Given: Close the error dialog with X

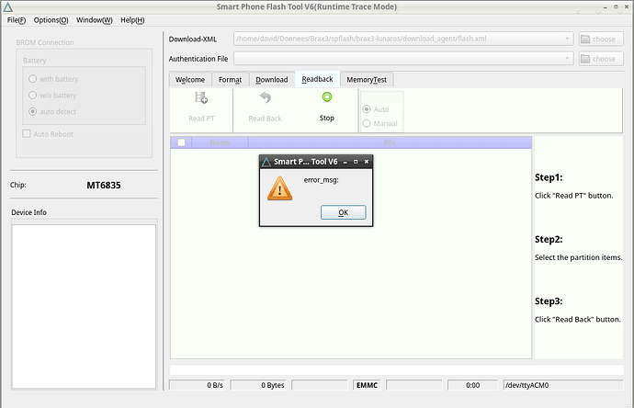Looking at the screenshot, I should (x=367, y=162).
